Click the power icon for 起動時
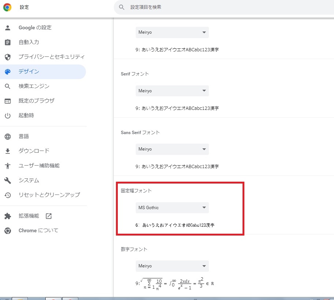This screenshot has width=334, height=300. 8,115
